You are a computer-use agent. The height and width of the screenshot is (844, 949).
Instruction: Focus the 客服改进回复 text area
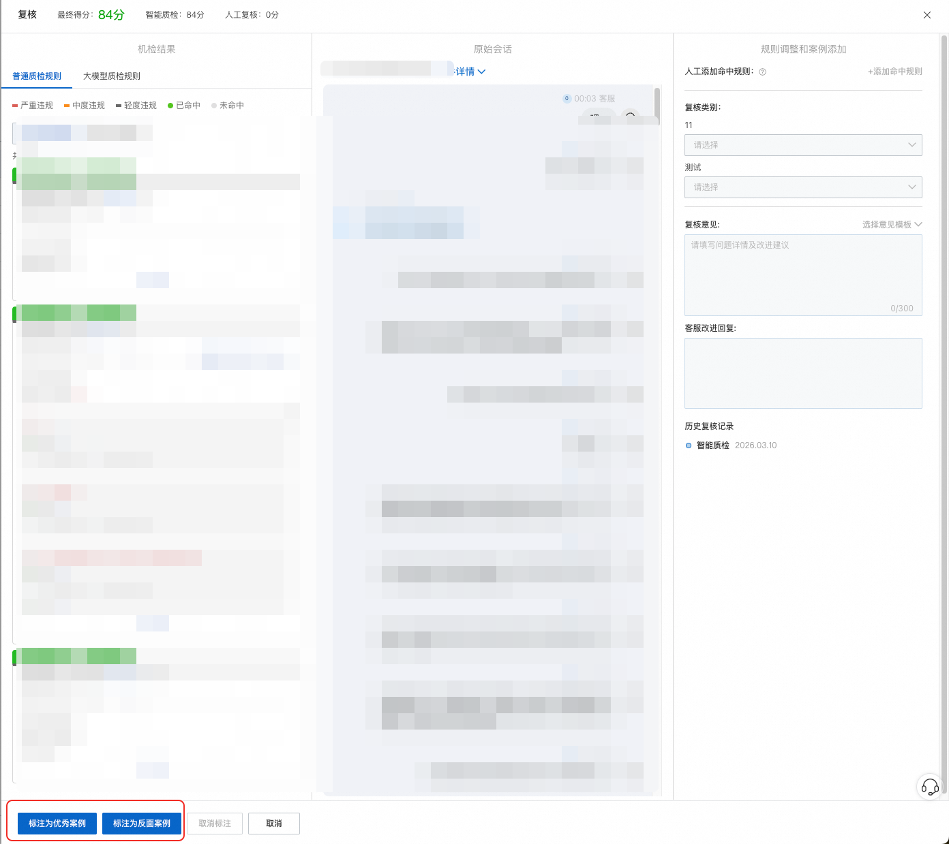click(803, 373)
